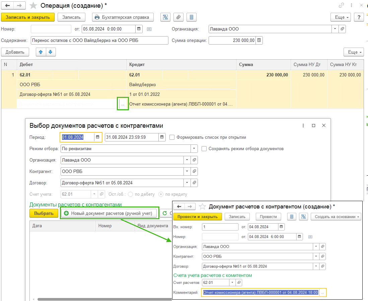Open attached files paperclip icon

click(178, 17)
